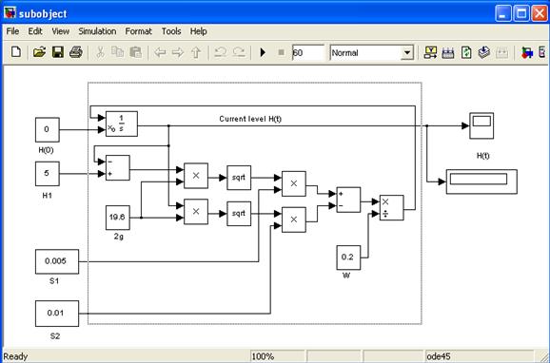This screenshot has width=550, height=363.
Task: Select the lower sqrt block
Action: click(x=239, y=214)
